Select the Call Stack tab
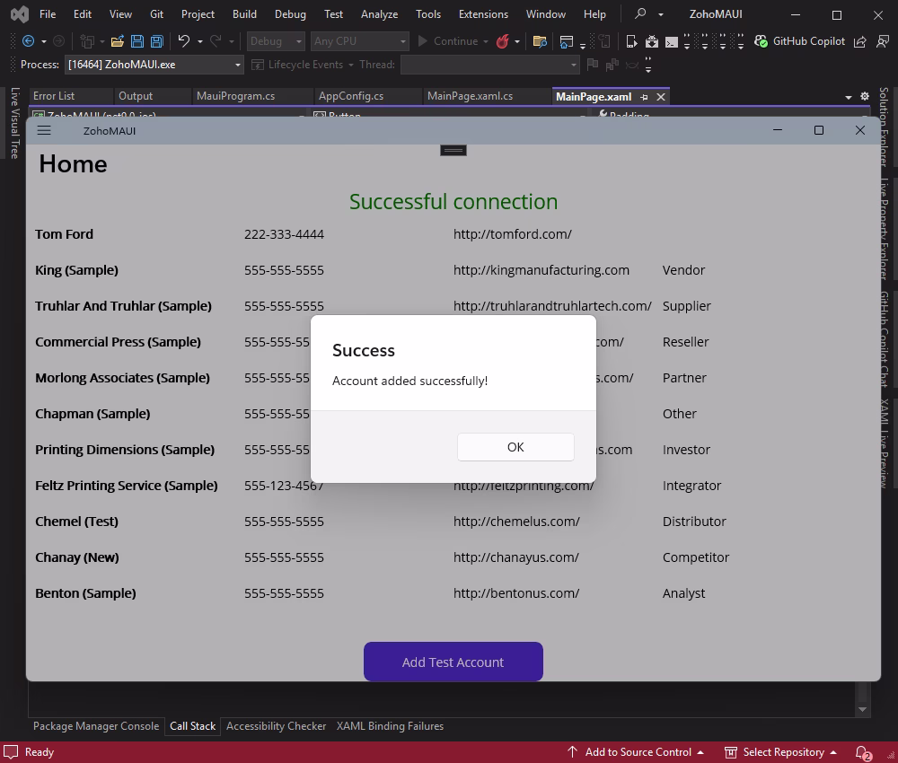Image resolution: width=898 pixels, height=763 pixels. pyautogui.click(x=192, y=726)
